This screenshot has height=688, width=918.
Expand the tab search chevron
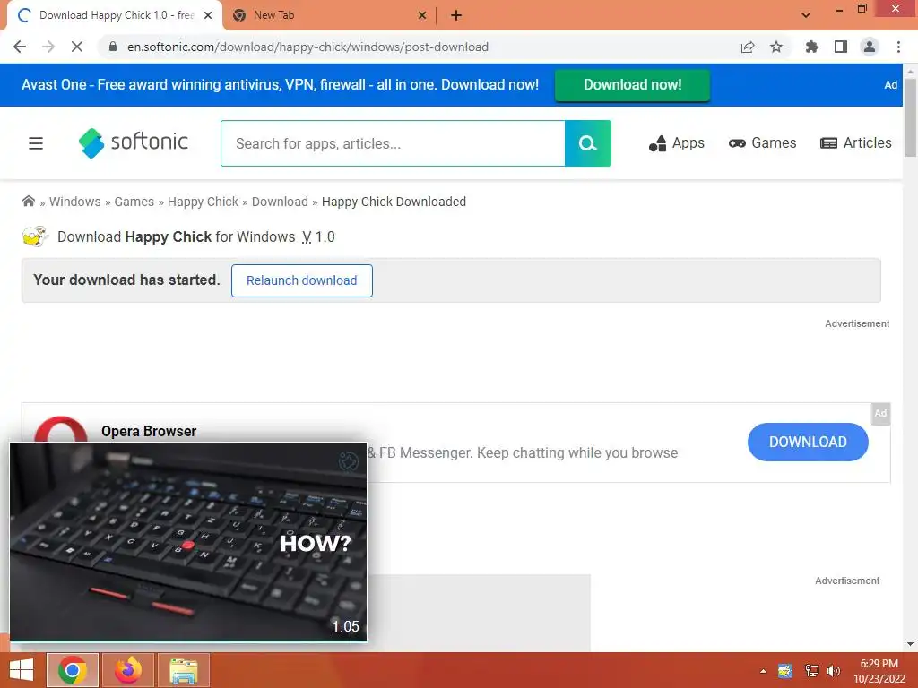tap(806, 15)
